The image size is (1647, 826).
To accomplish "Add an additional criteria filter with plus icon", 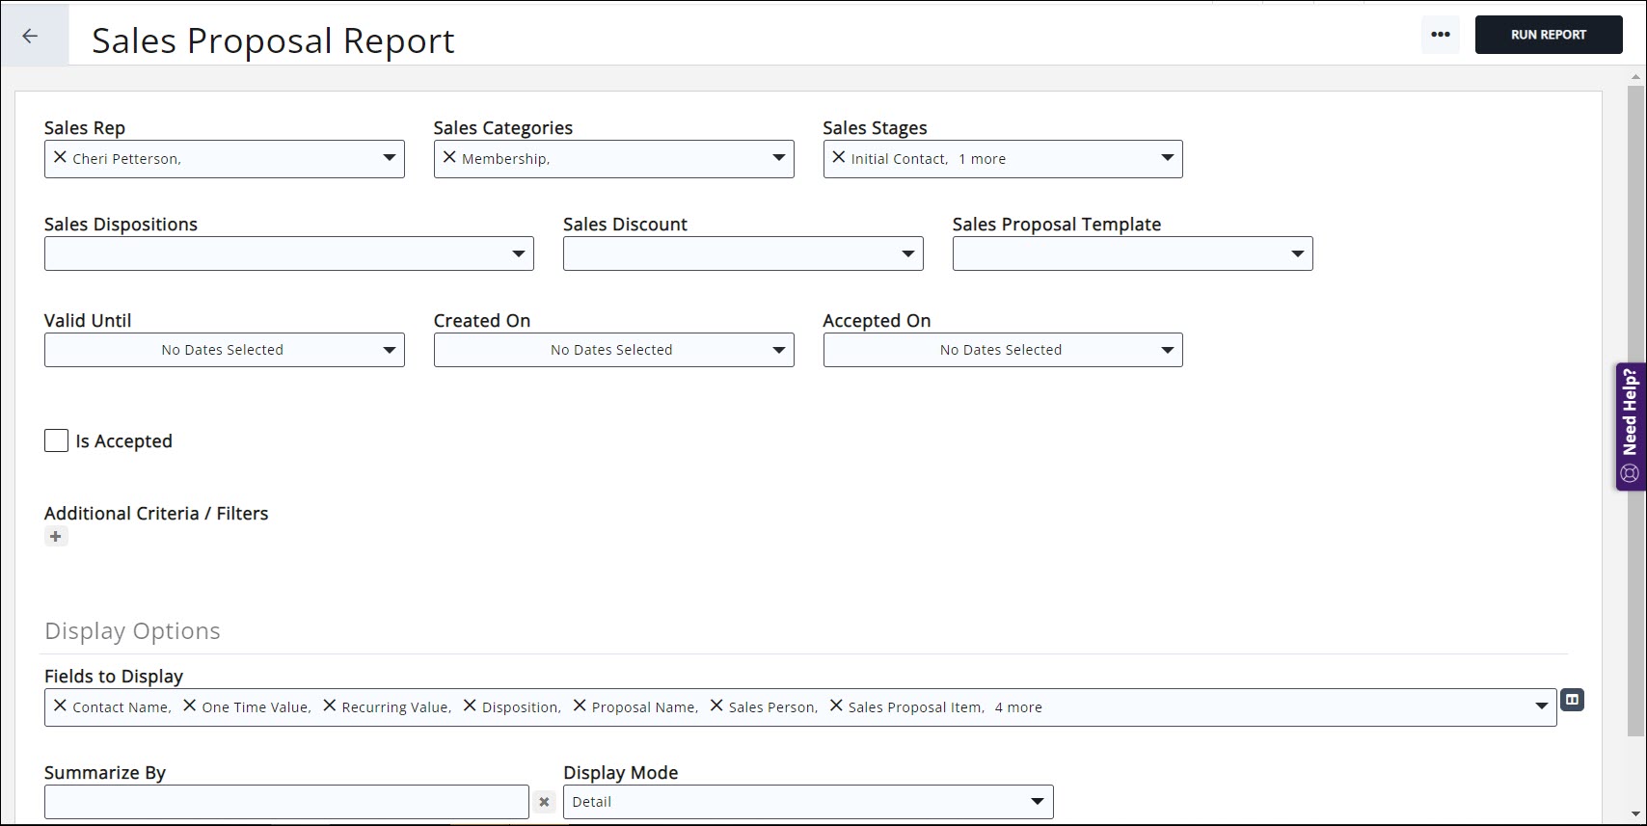I will point(56,537).
